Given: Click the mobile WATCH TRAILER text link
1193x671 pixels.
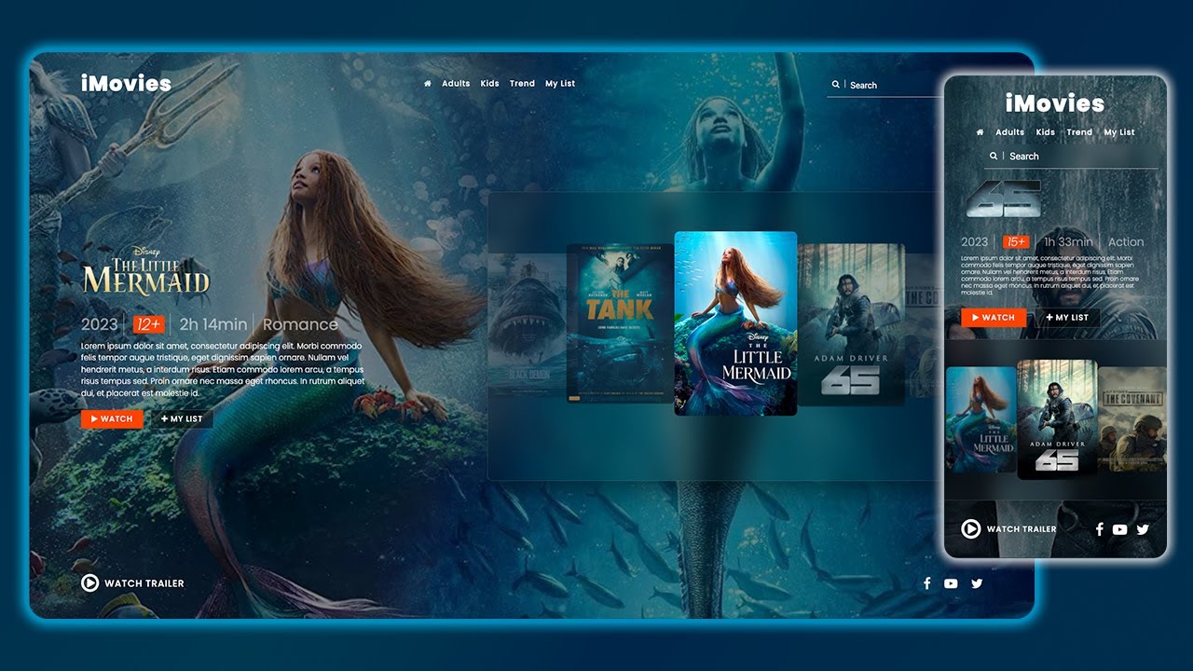Looking at the screenshot, I should point(1022,529).
